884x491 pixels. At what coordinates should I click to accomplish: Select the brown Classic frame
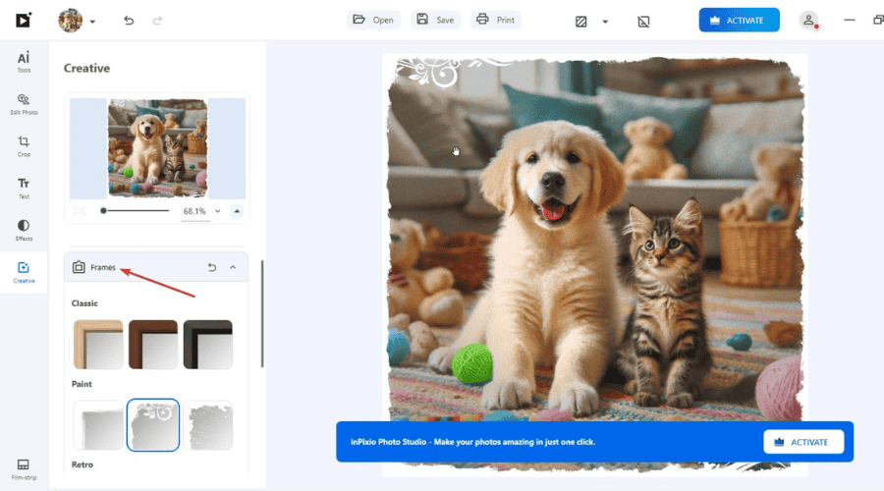pos(153,345)
